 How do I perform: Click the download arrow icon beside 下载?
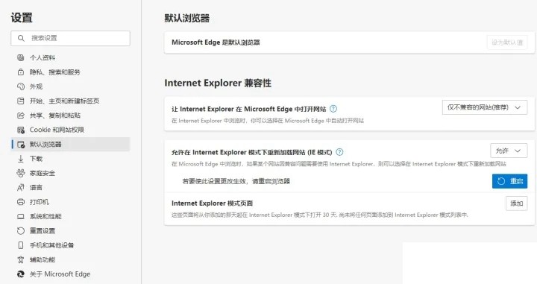pos(21,159)
